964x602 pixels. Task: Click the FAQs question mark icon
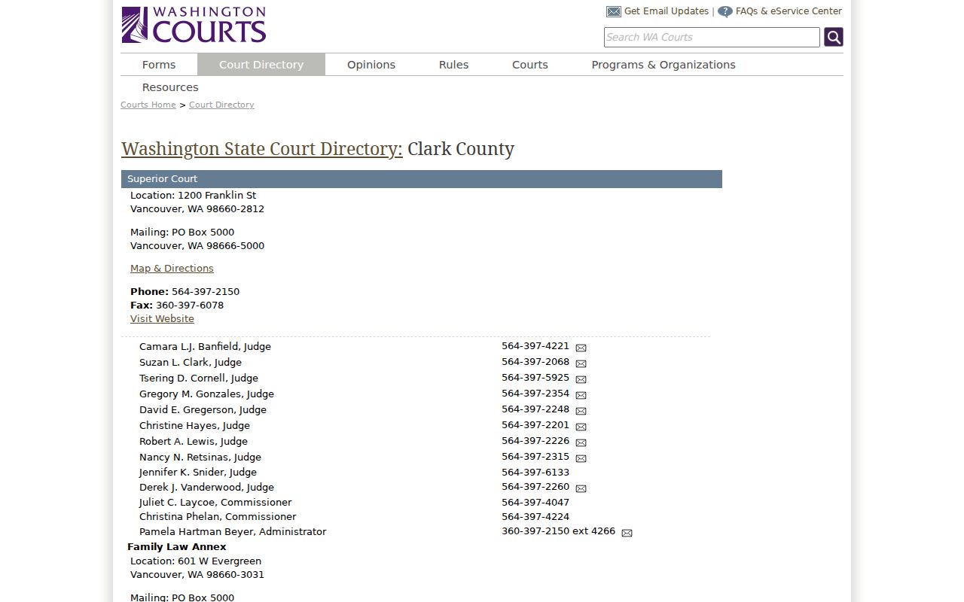725,11
